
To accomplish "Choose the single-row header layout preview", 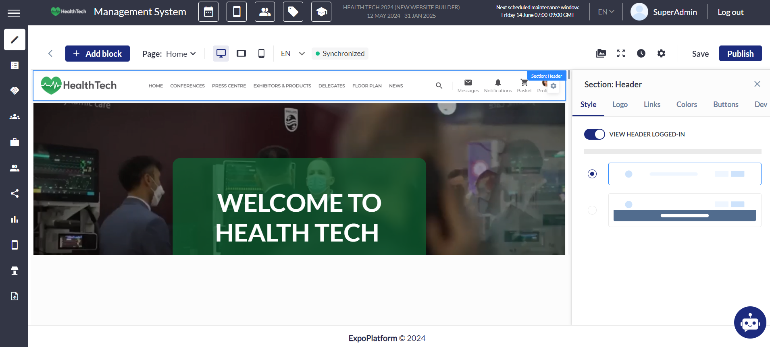I will [685, 174].
